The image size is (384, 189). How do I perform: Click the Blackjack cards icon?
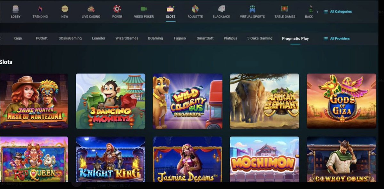(221, 9)
